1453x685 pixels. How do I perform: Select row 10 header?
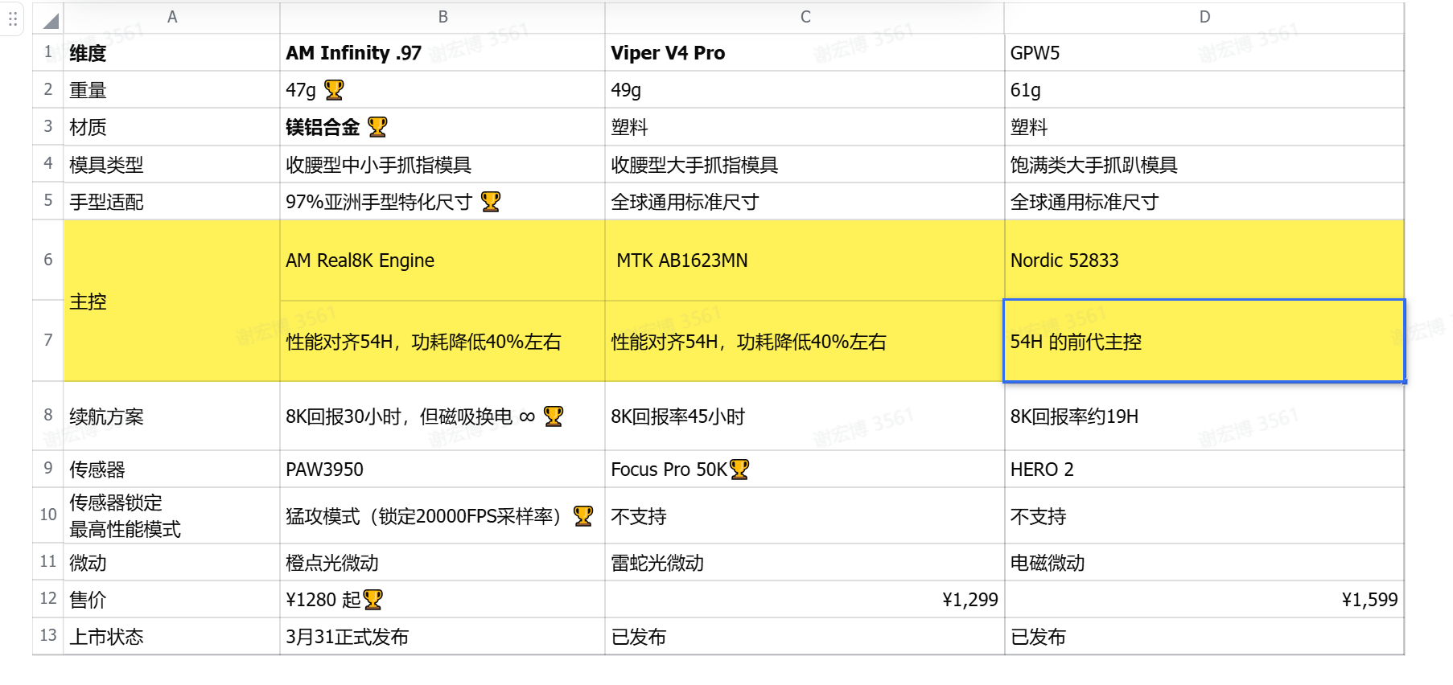point(48,515)
